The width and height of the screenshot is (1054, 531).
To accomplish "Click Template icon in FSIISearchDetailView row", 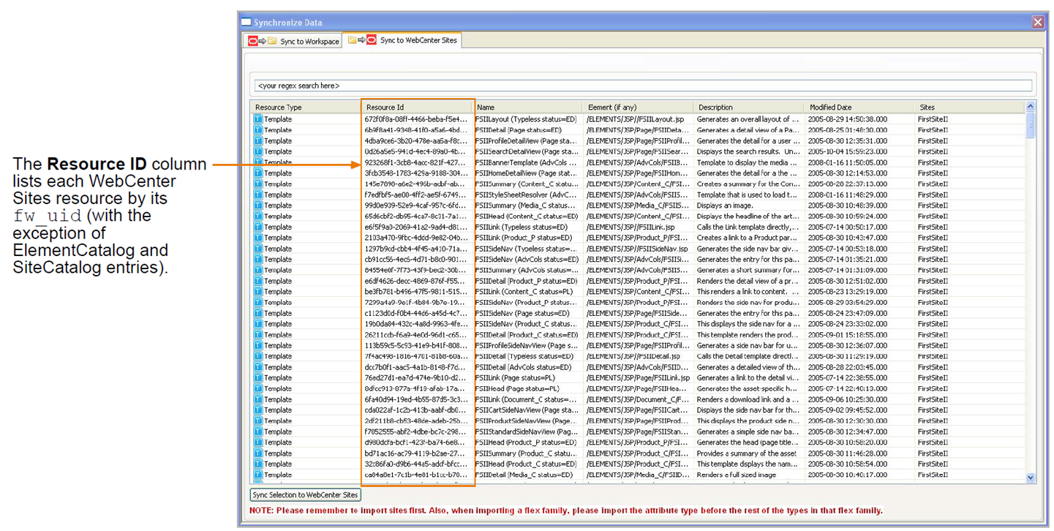I will (x=258, y=151).
